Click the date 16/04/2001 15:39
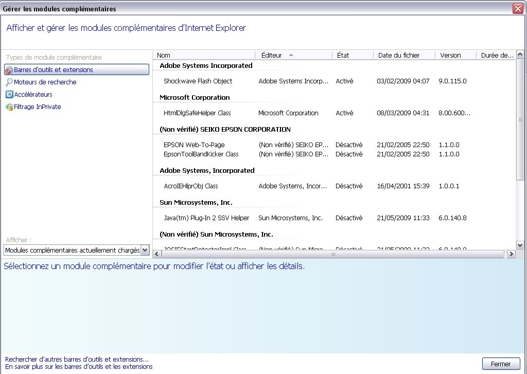Image resolution: width=527 pixels, height=374 pixels. click(403, 186)
